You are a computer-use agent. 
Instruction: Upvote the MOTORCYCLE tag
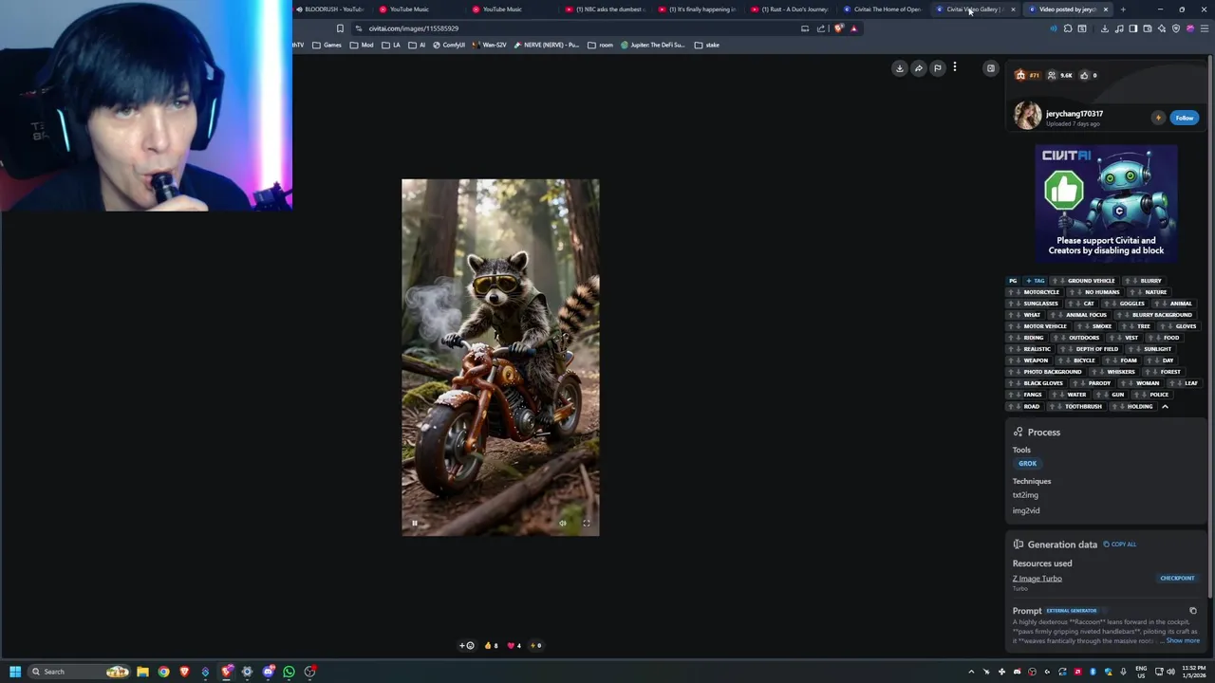click(x=1011, y=292)
